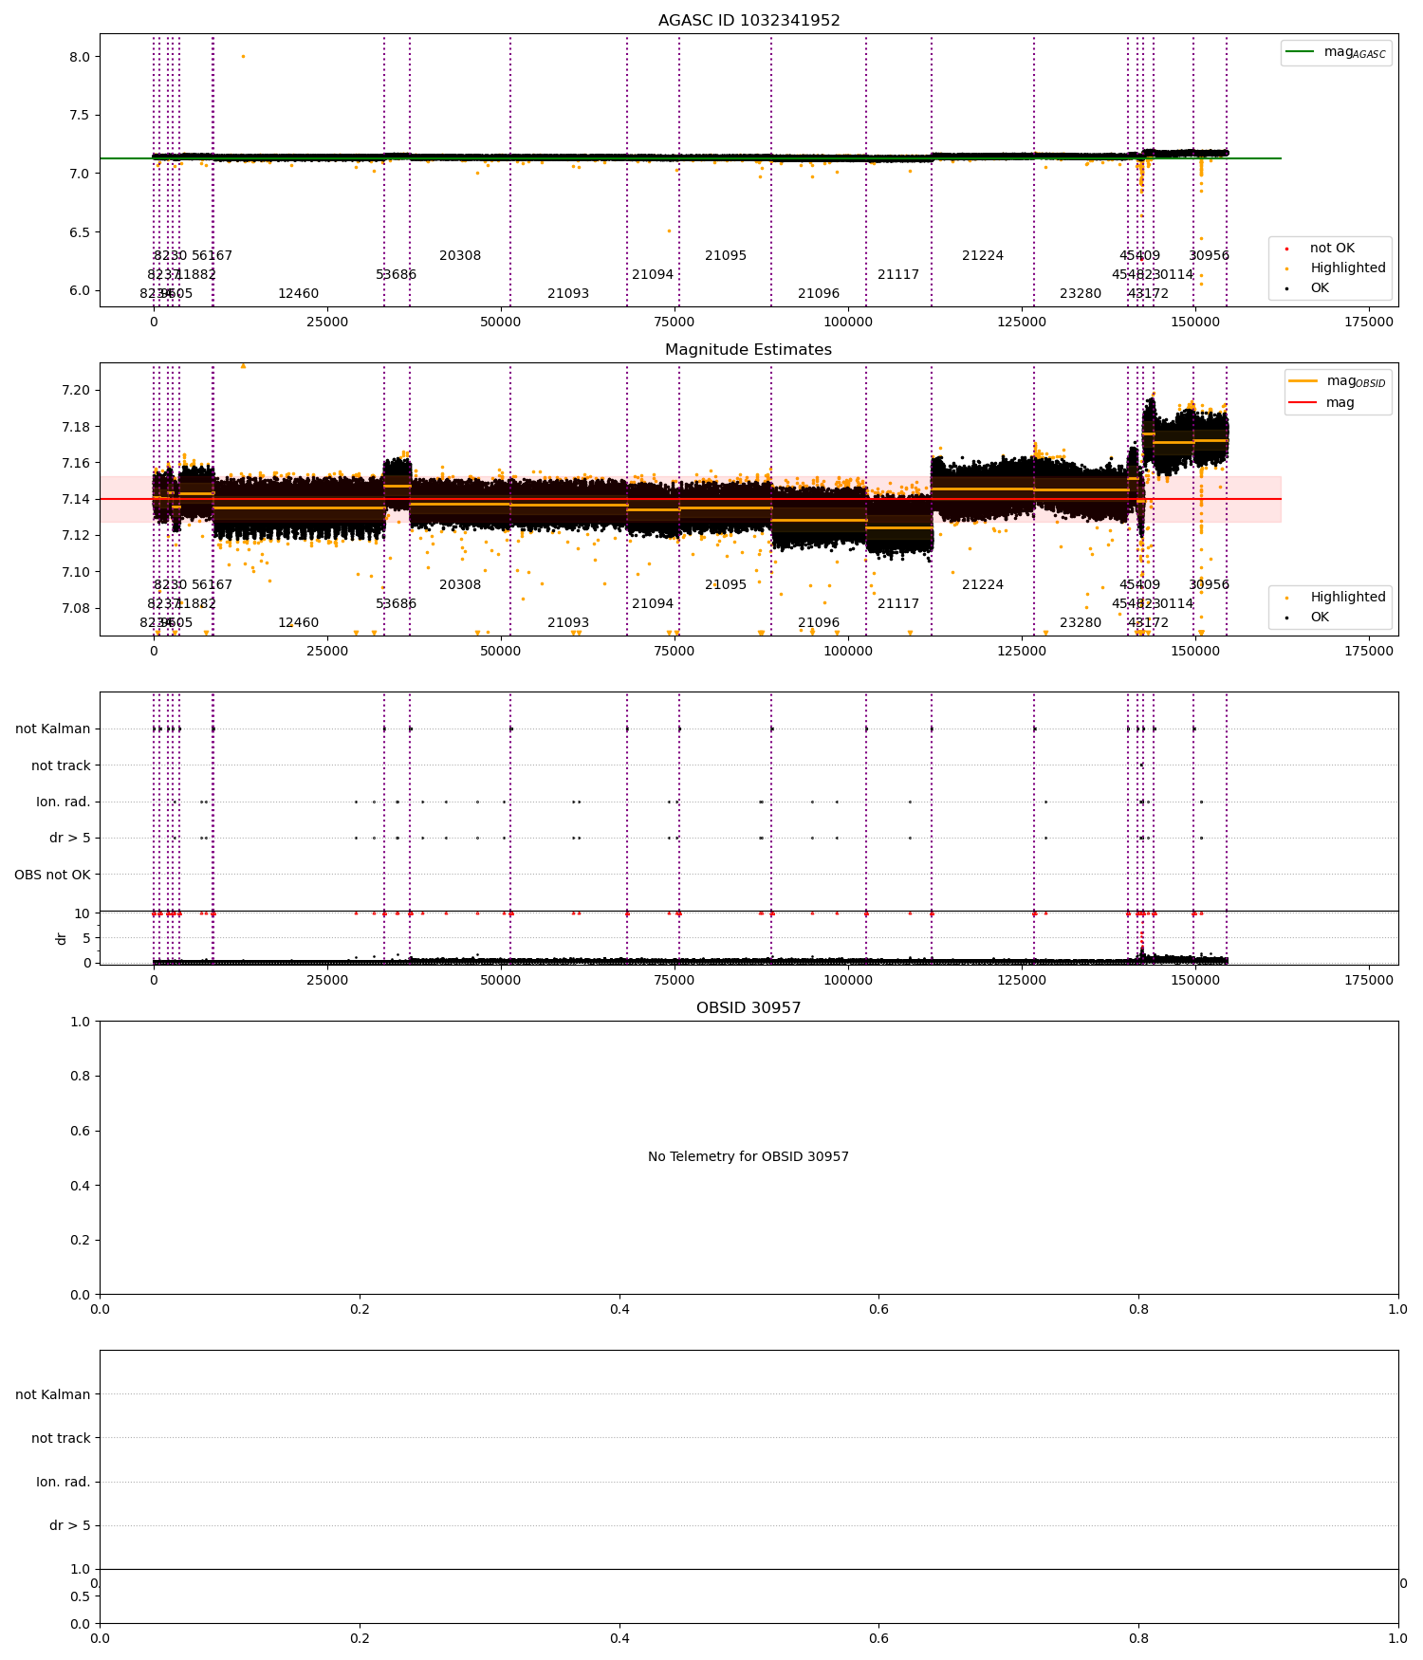The height and width of the screenshot is (1660, 1423).
Task: Click the OBSID label 21224 in the top plot
Action: pos(983,256)
